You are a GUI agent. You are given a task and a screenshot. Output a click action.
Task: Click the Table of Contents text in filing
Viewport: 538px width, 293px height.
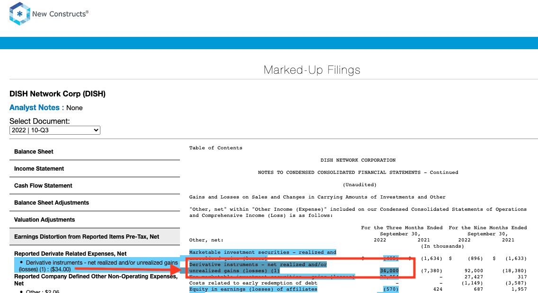coord(216,148)
